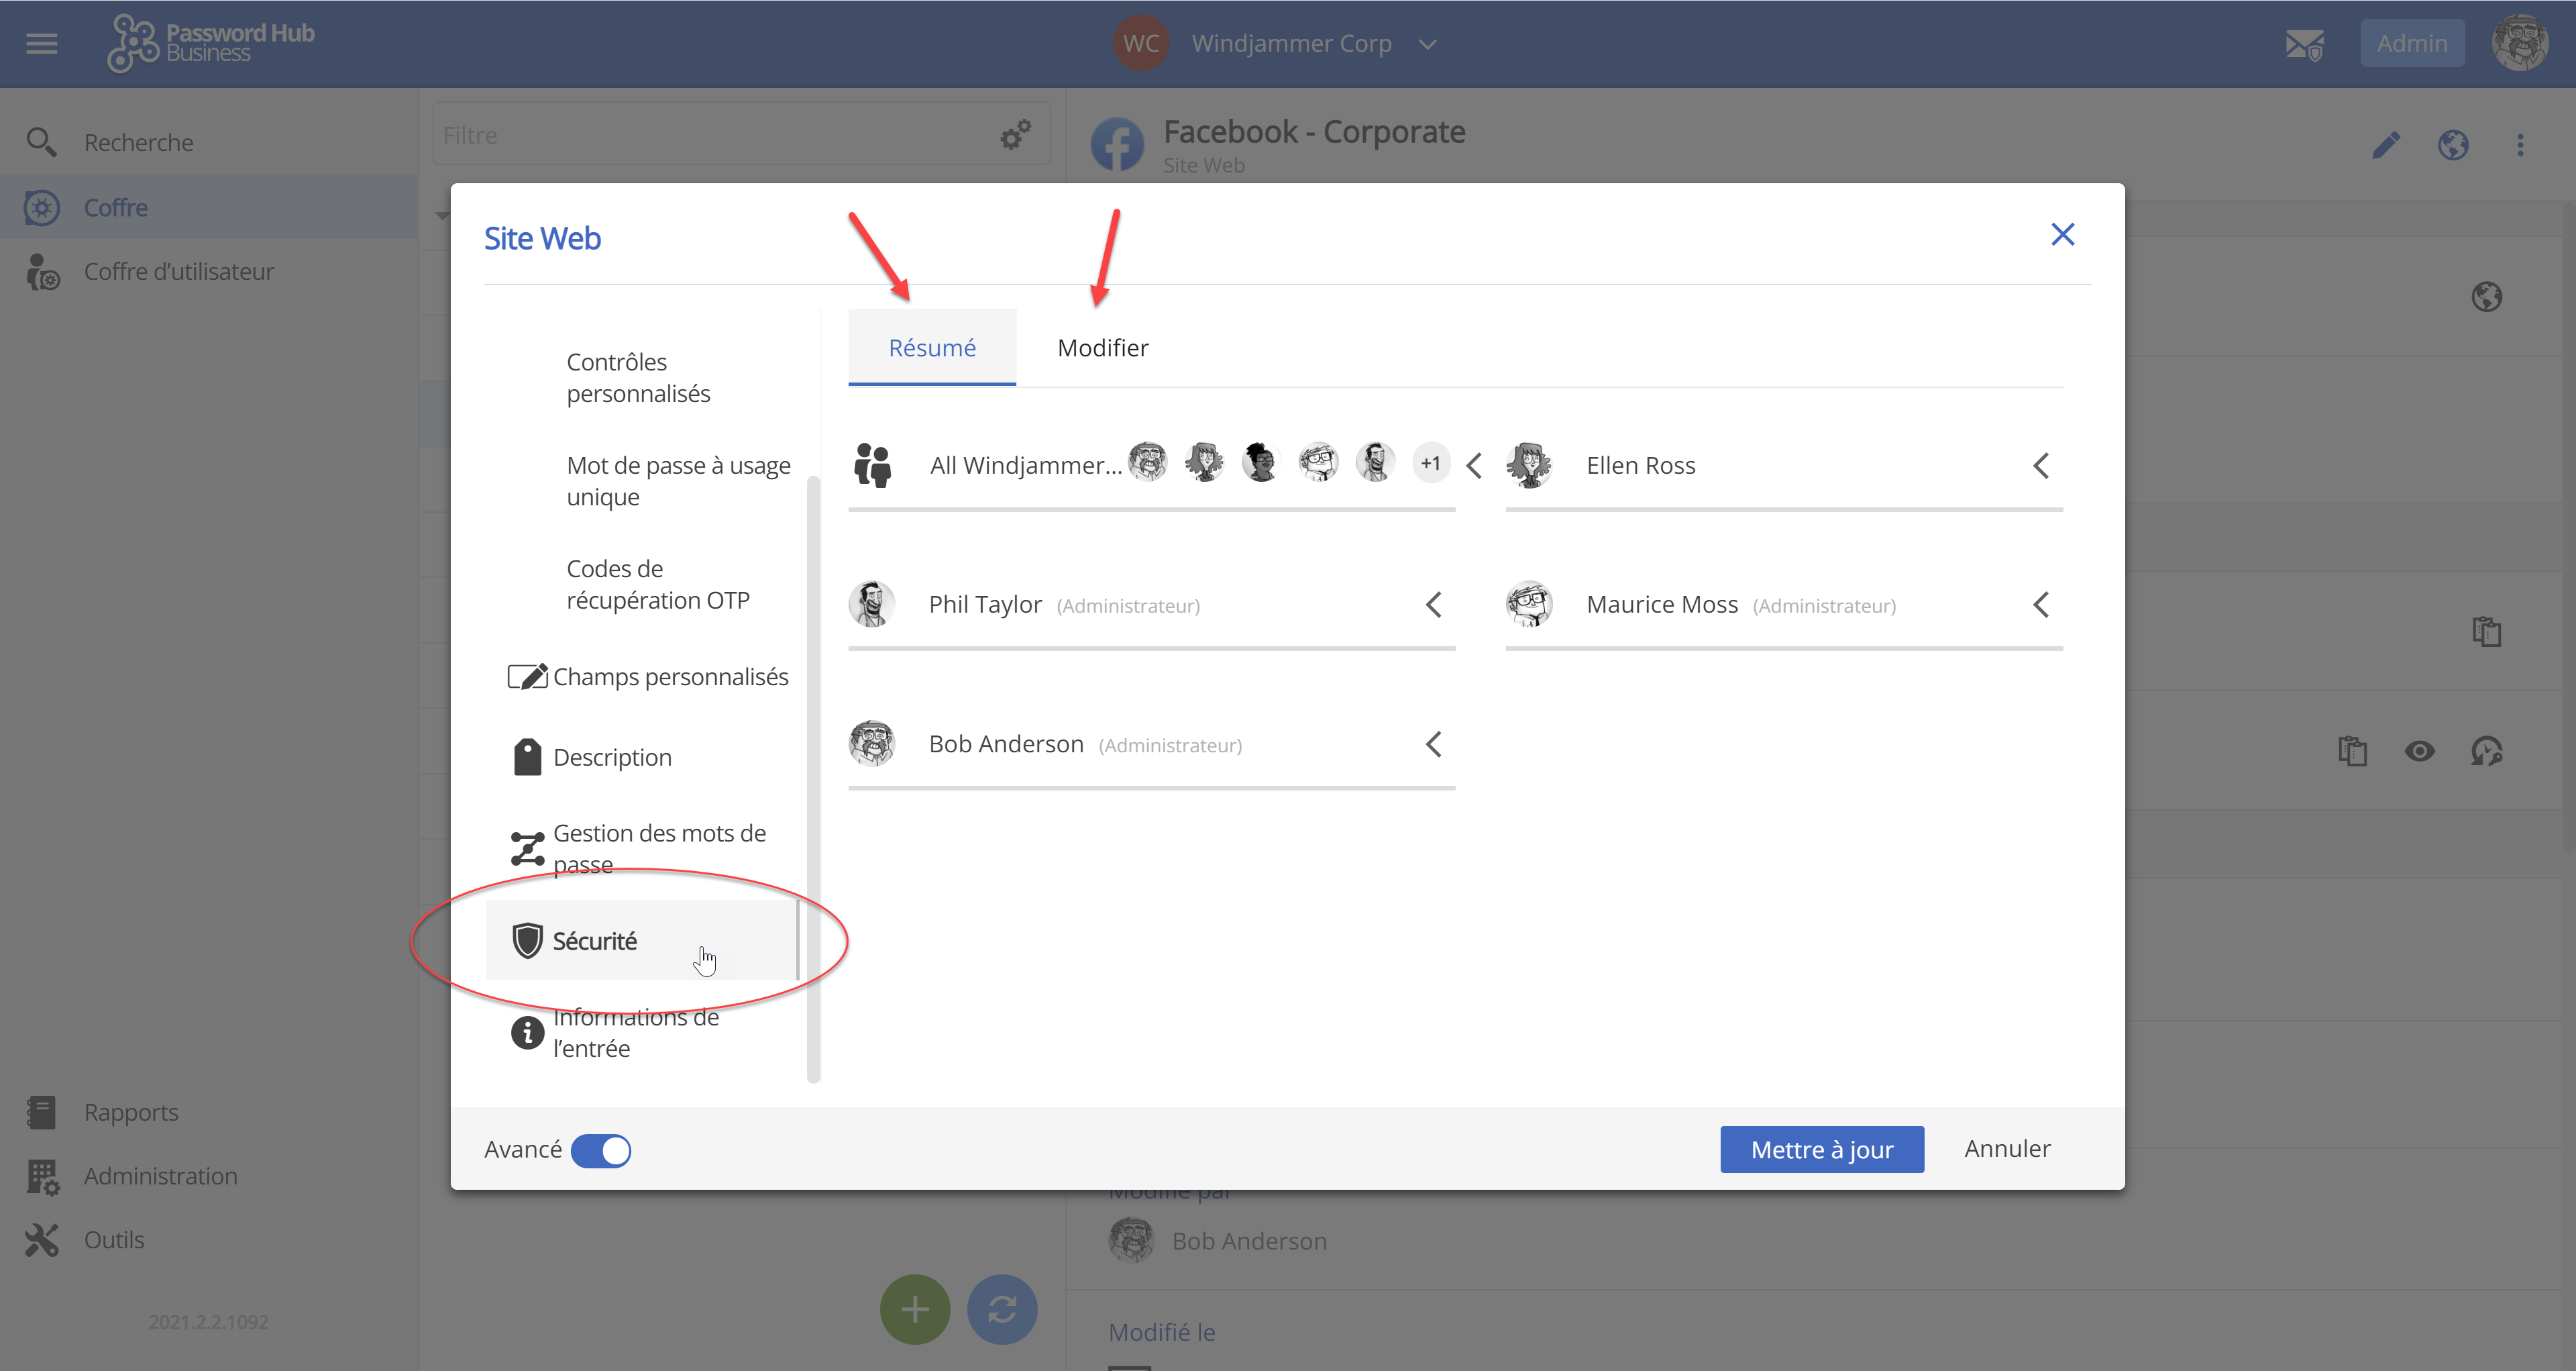Expand Phil Taylor permissions chevron
2576x1371 pixels.
click(1433, 605)
